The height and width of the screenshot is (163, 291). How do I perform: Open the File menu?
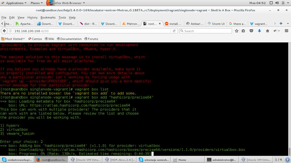tap(4, 17)
